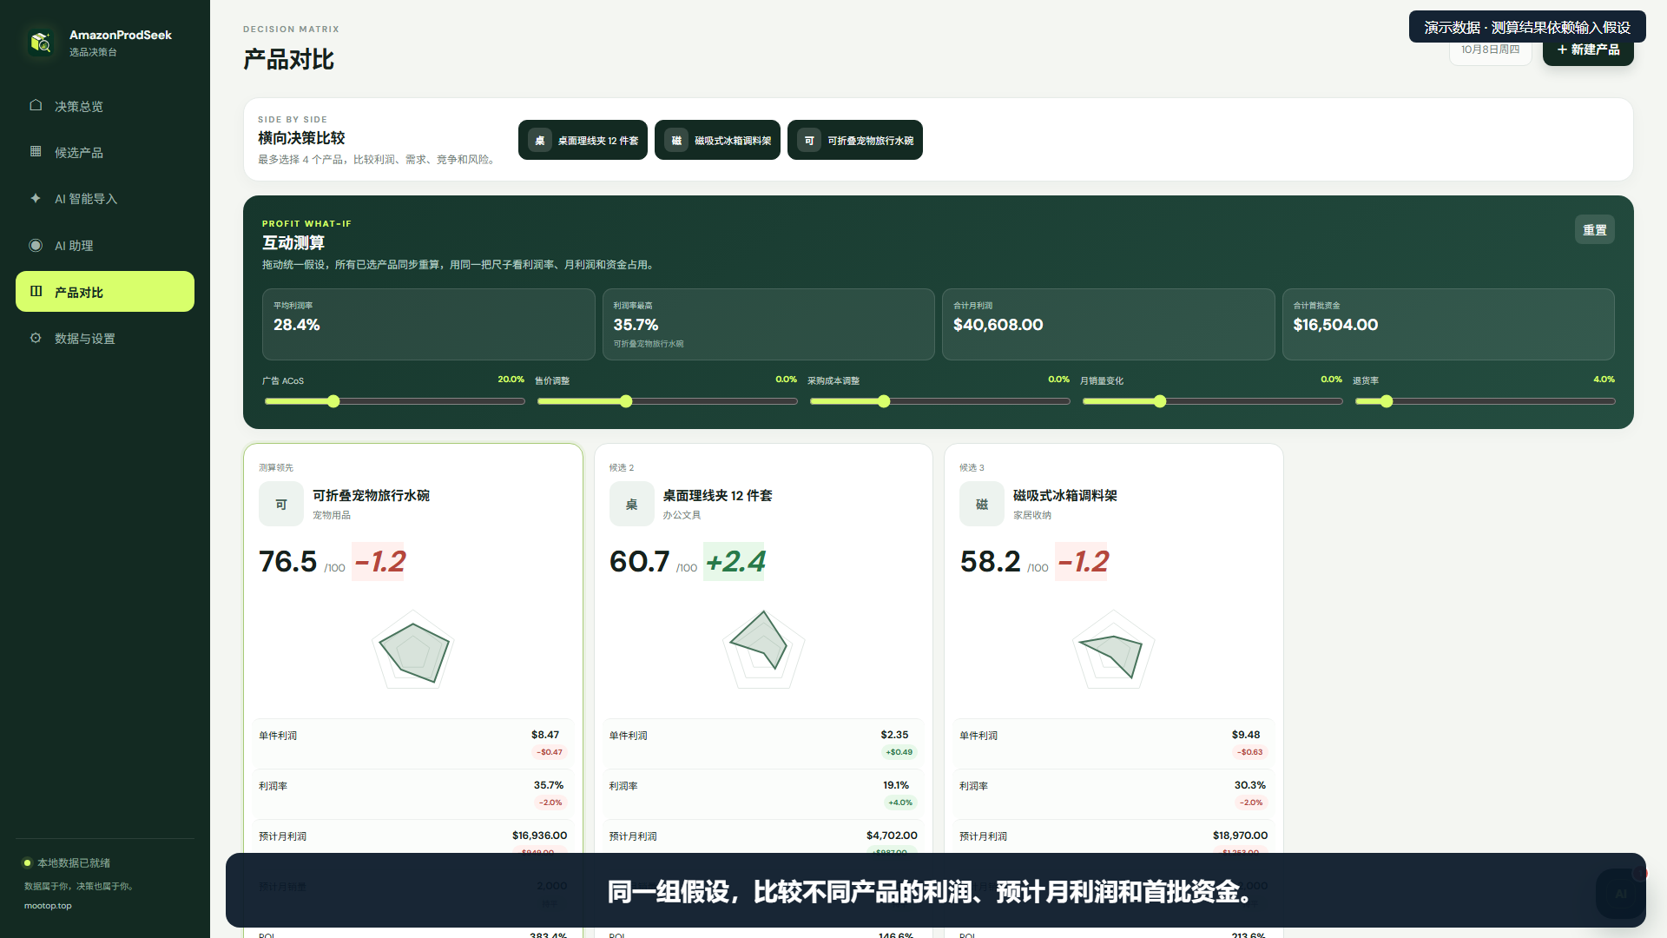
Task: Adjust the 采购成本调整 slider handle
Action: click(884, 401)
